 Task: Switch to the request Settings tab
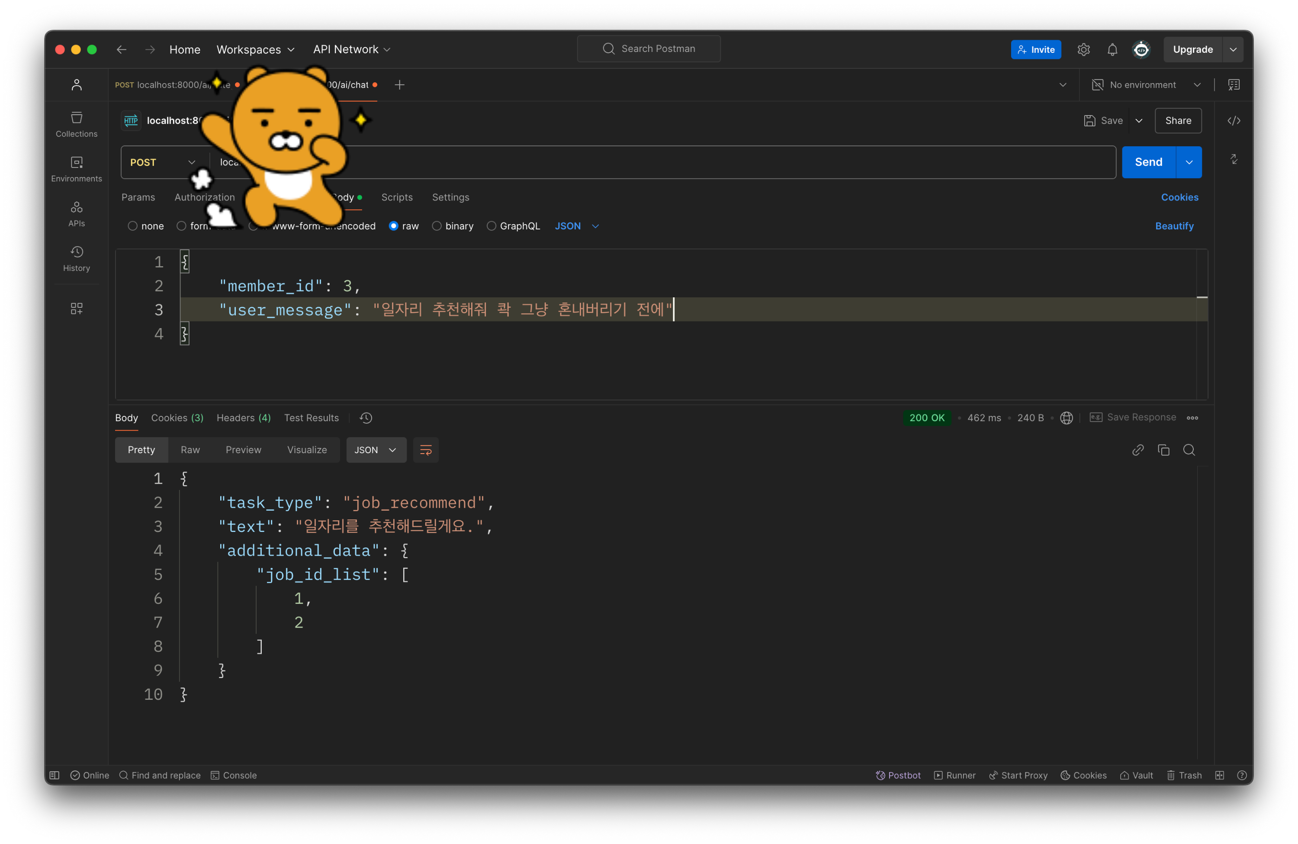click(450, 197)
